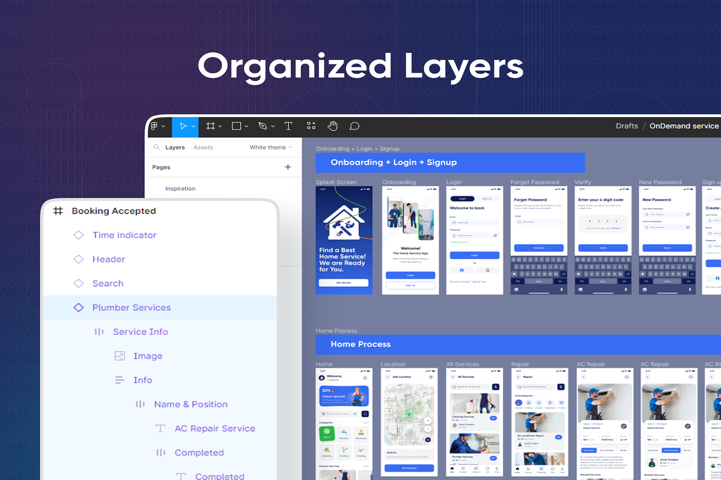
Task: Click the Location frame label
Action: click(x=393, y=364)
